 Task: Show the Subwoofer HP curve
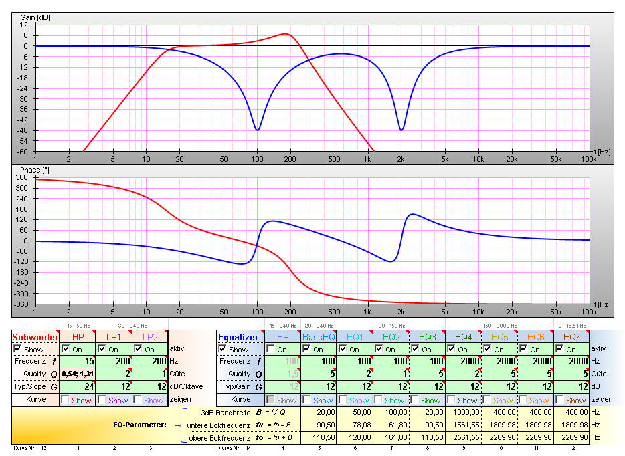coord(66,400)
